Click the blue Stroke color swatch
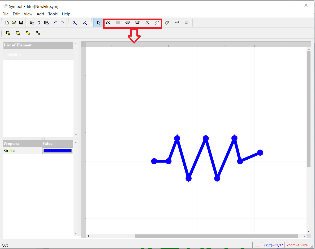The width and height of the screenshot is (315, 249). point(58,151)
